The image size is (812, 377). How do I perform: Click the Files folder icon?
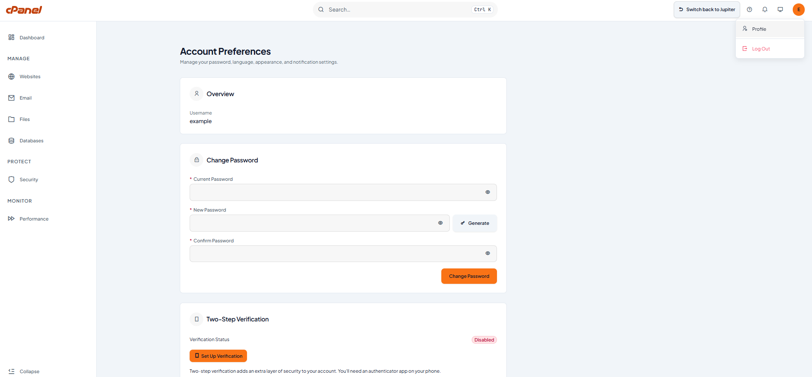tap(12, 119)
